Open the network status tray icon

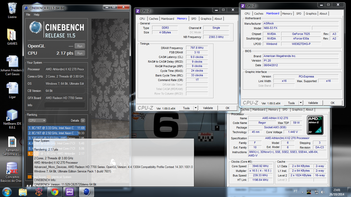[x=317, y=192]
